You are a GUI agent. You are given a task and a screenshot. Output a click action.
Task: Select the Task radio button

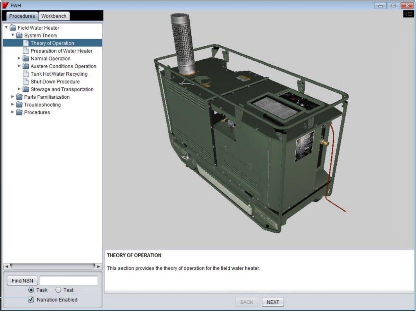coord(31,290)
